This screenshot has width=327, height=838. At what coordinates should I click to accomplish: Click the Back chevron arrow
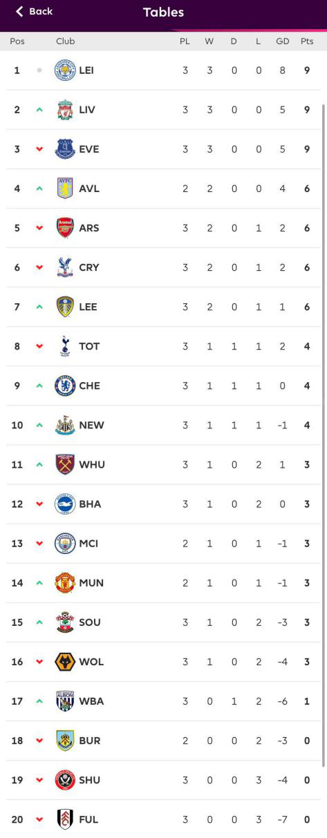coord(19,11)
